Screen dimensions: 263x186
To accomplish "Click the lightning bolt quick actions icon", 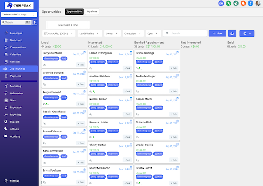I will 34,22.
